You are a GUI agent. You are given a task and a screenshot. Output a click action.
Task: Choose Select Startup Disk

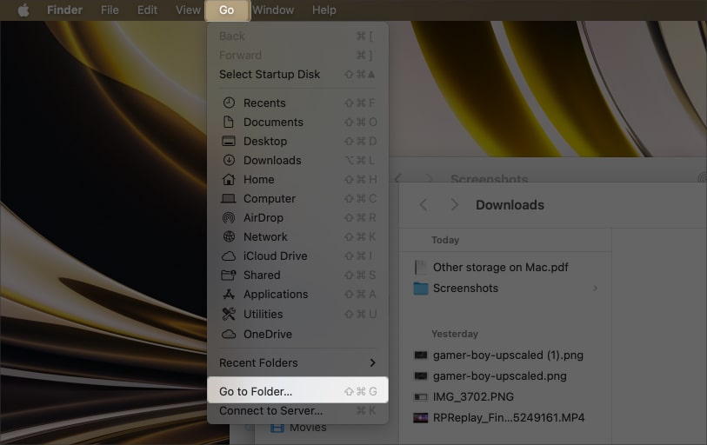tap(297, 75)
